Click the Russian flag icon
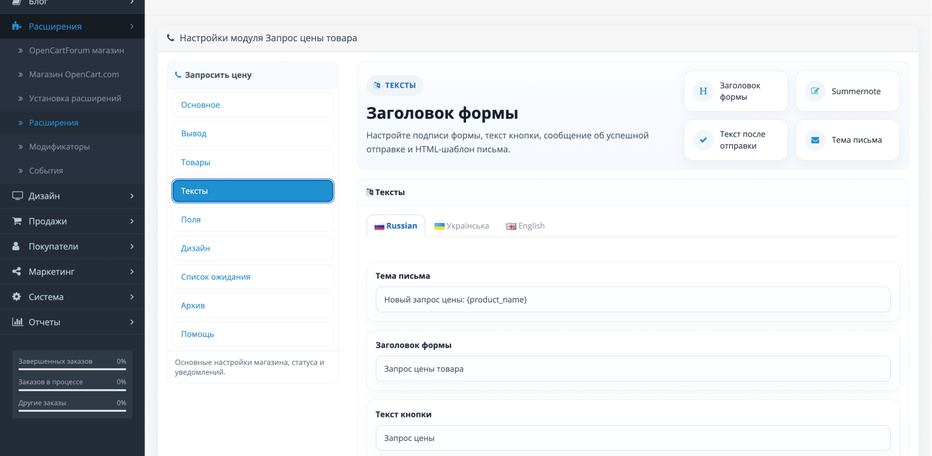 click(379, 226)
